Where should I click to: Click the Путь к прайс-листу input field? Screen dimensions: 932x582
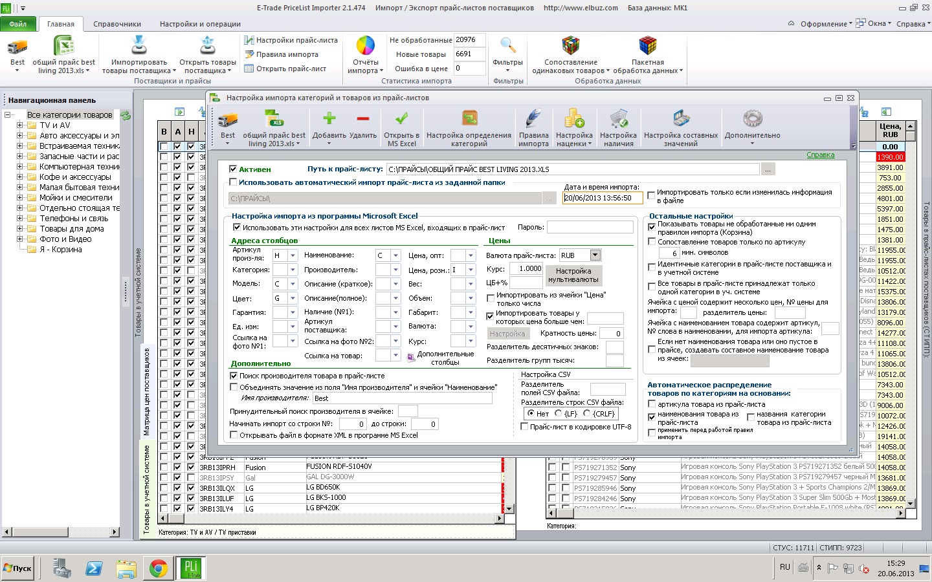tap(572, 169)
